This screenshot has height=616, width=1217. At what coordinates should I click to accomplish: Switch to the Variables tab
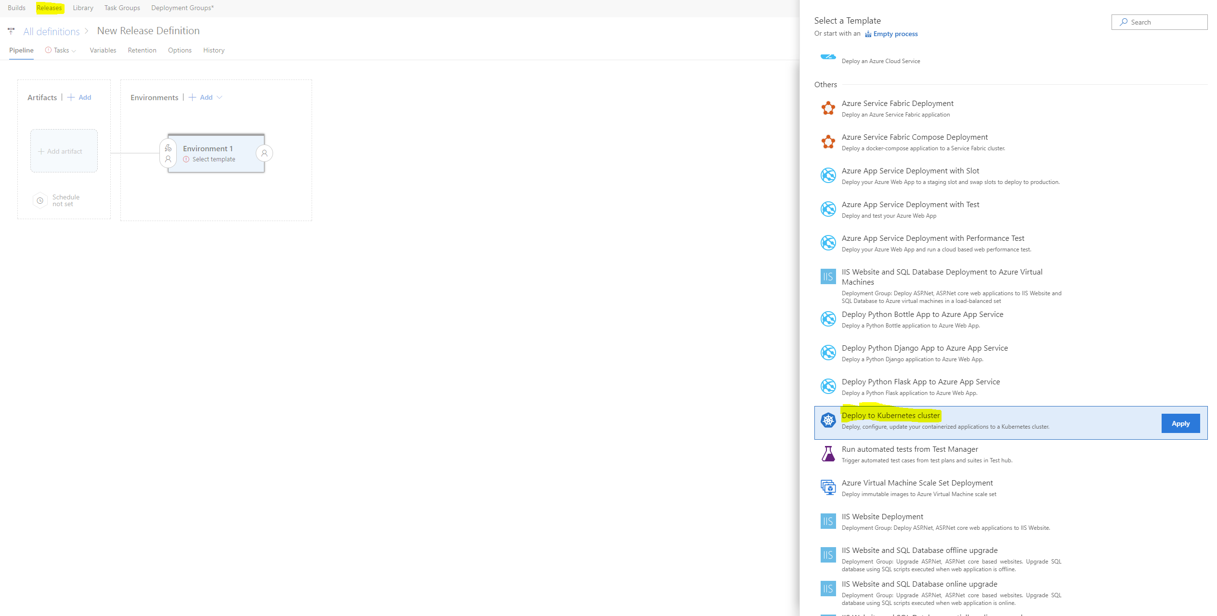click(x=103, y=50)
